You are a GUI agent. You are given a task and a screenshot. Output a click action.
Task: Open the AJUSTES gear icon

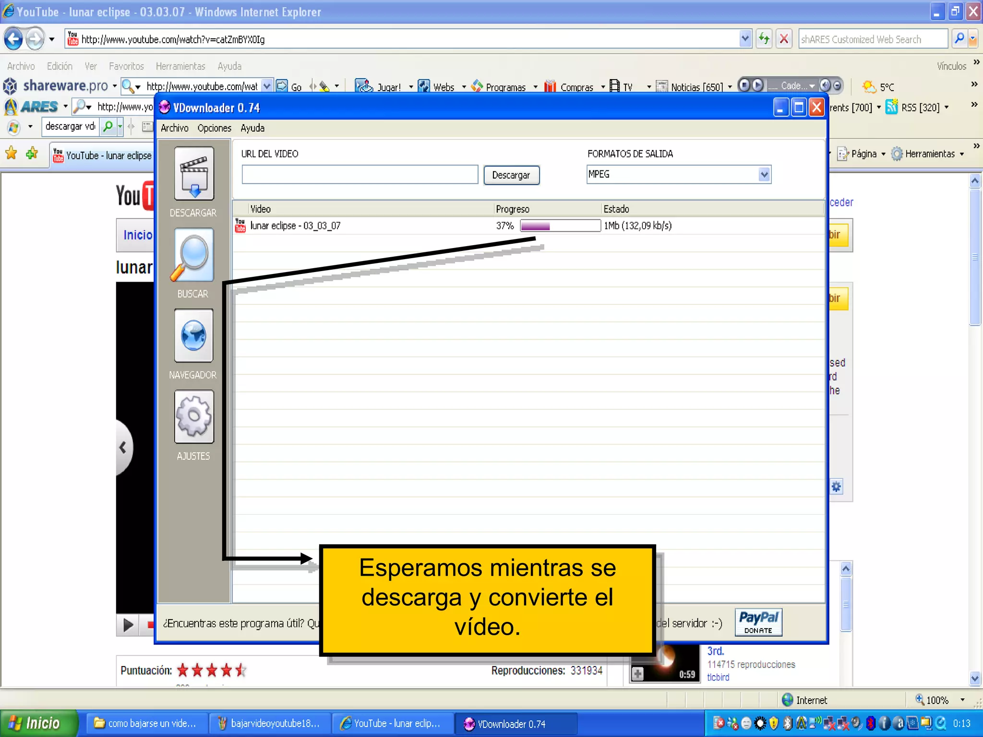(194, 417)
